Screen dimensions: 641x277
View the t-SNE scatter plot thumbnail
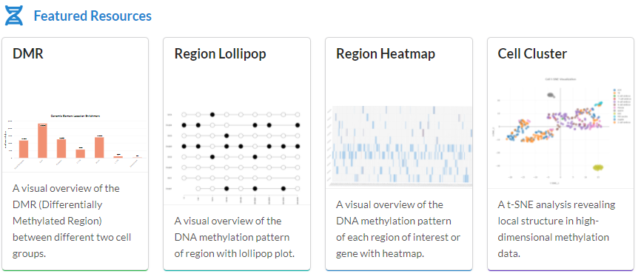point(560,130)
